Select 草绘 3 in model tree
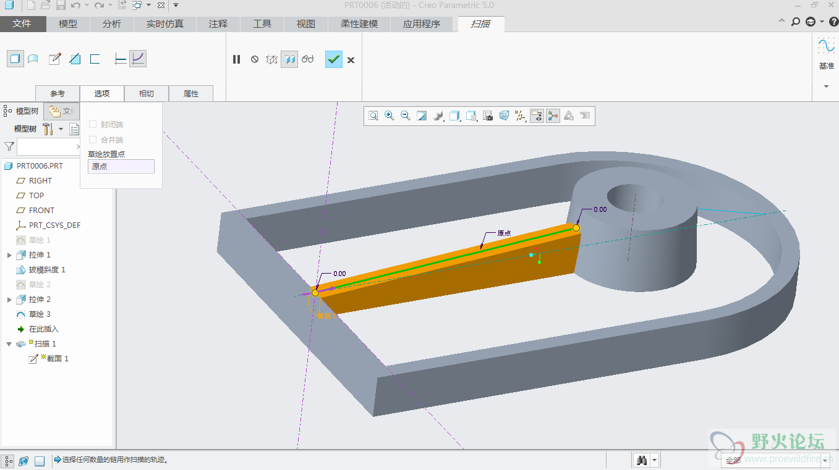The height and width of the screenshot is (470, 839). tap(40, 314)
